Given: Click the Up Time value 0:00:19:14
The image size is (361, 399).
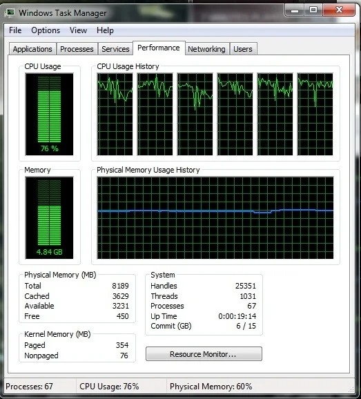Looking at the screenshot, I should point(237,316).
